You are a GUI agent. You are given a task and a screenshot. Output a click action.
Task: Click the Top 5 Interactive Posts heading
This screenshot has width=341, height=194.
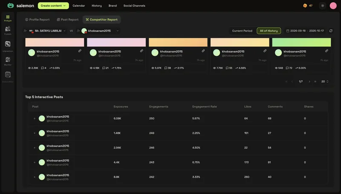44,97
